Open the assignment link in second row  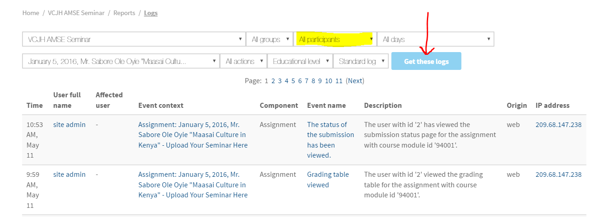pos(193,185)
